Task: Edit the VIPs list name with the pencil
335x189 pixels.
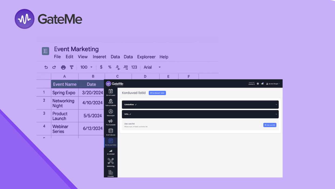Action: coord(130,114)
